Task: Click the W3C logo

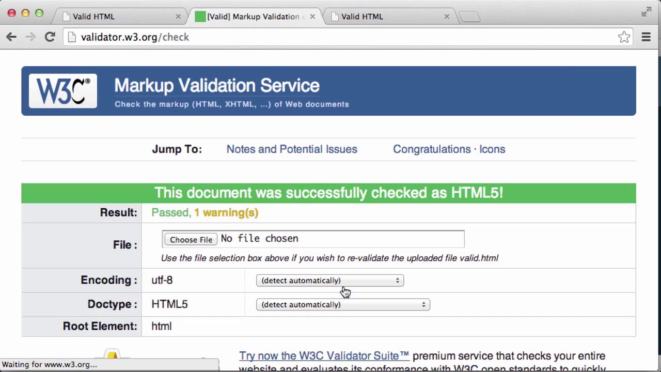Action: click(62, 91)
